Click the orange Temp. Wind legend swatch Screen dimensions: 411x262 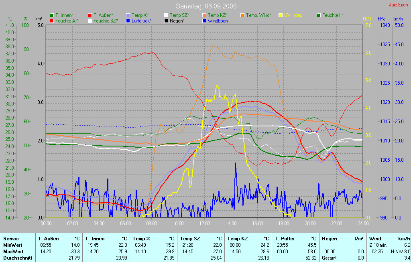click(x=242, y=16)
